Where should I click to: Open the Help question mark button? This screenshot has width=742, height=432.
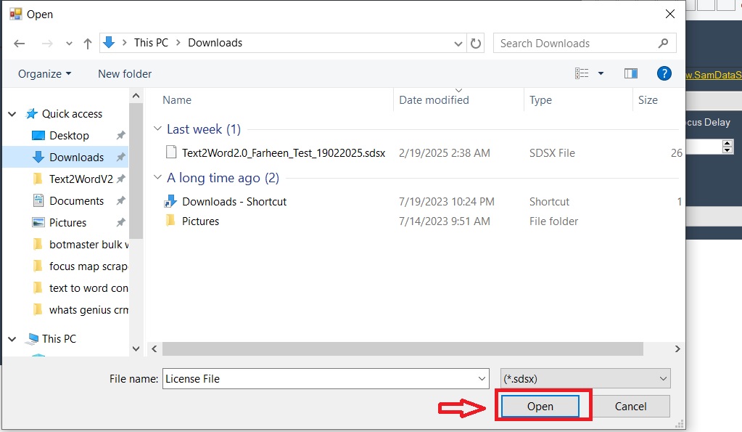[x=664, y=73]
